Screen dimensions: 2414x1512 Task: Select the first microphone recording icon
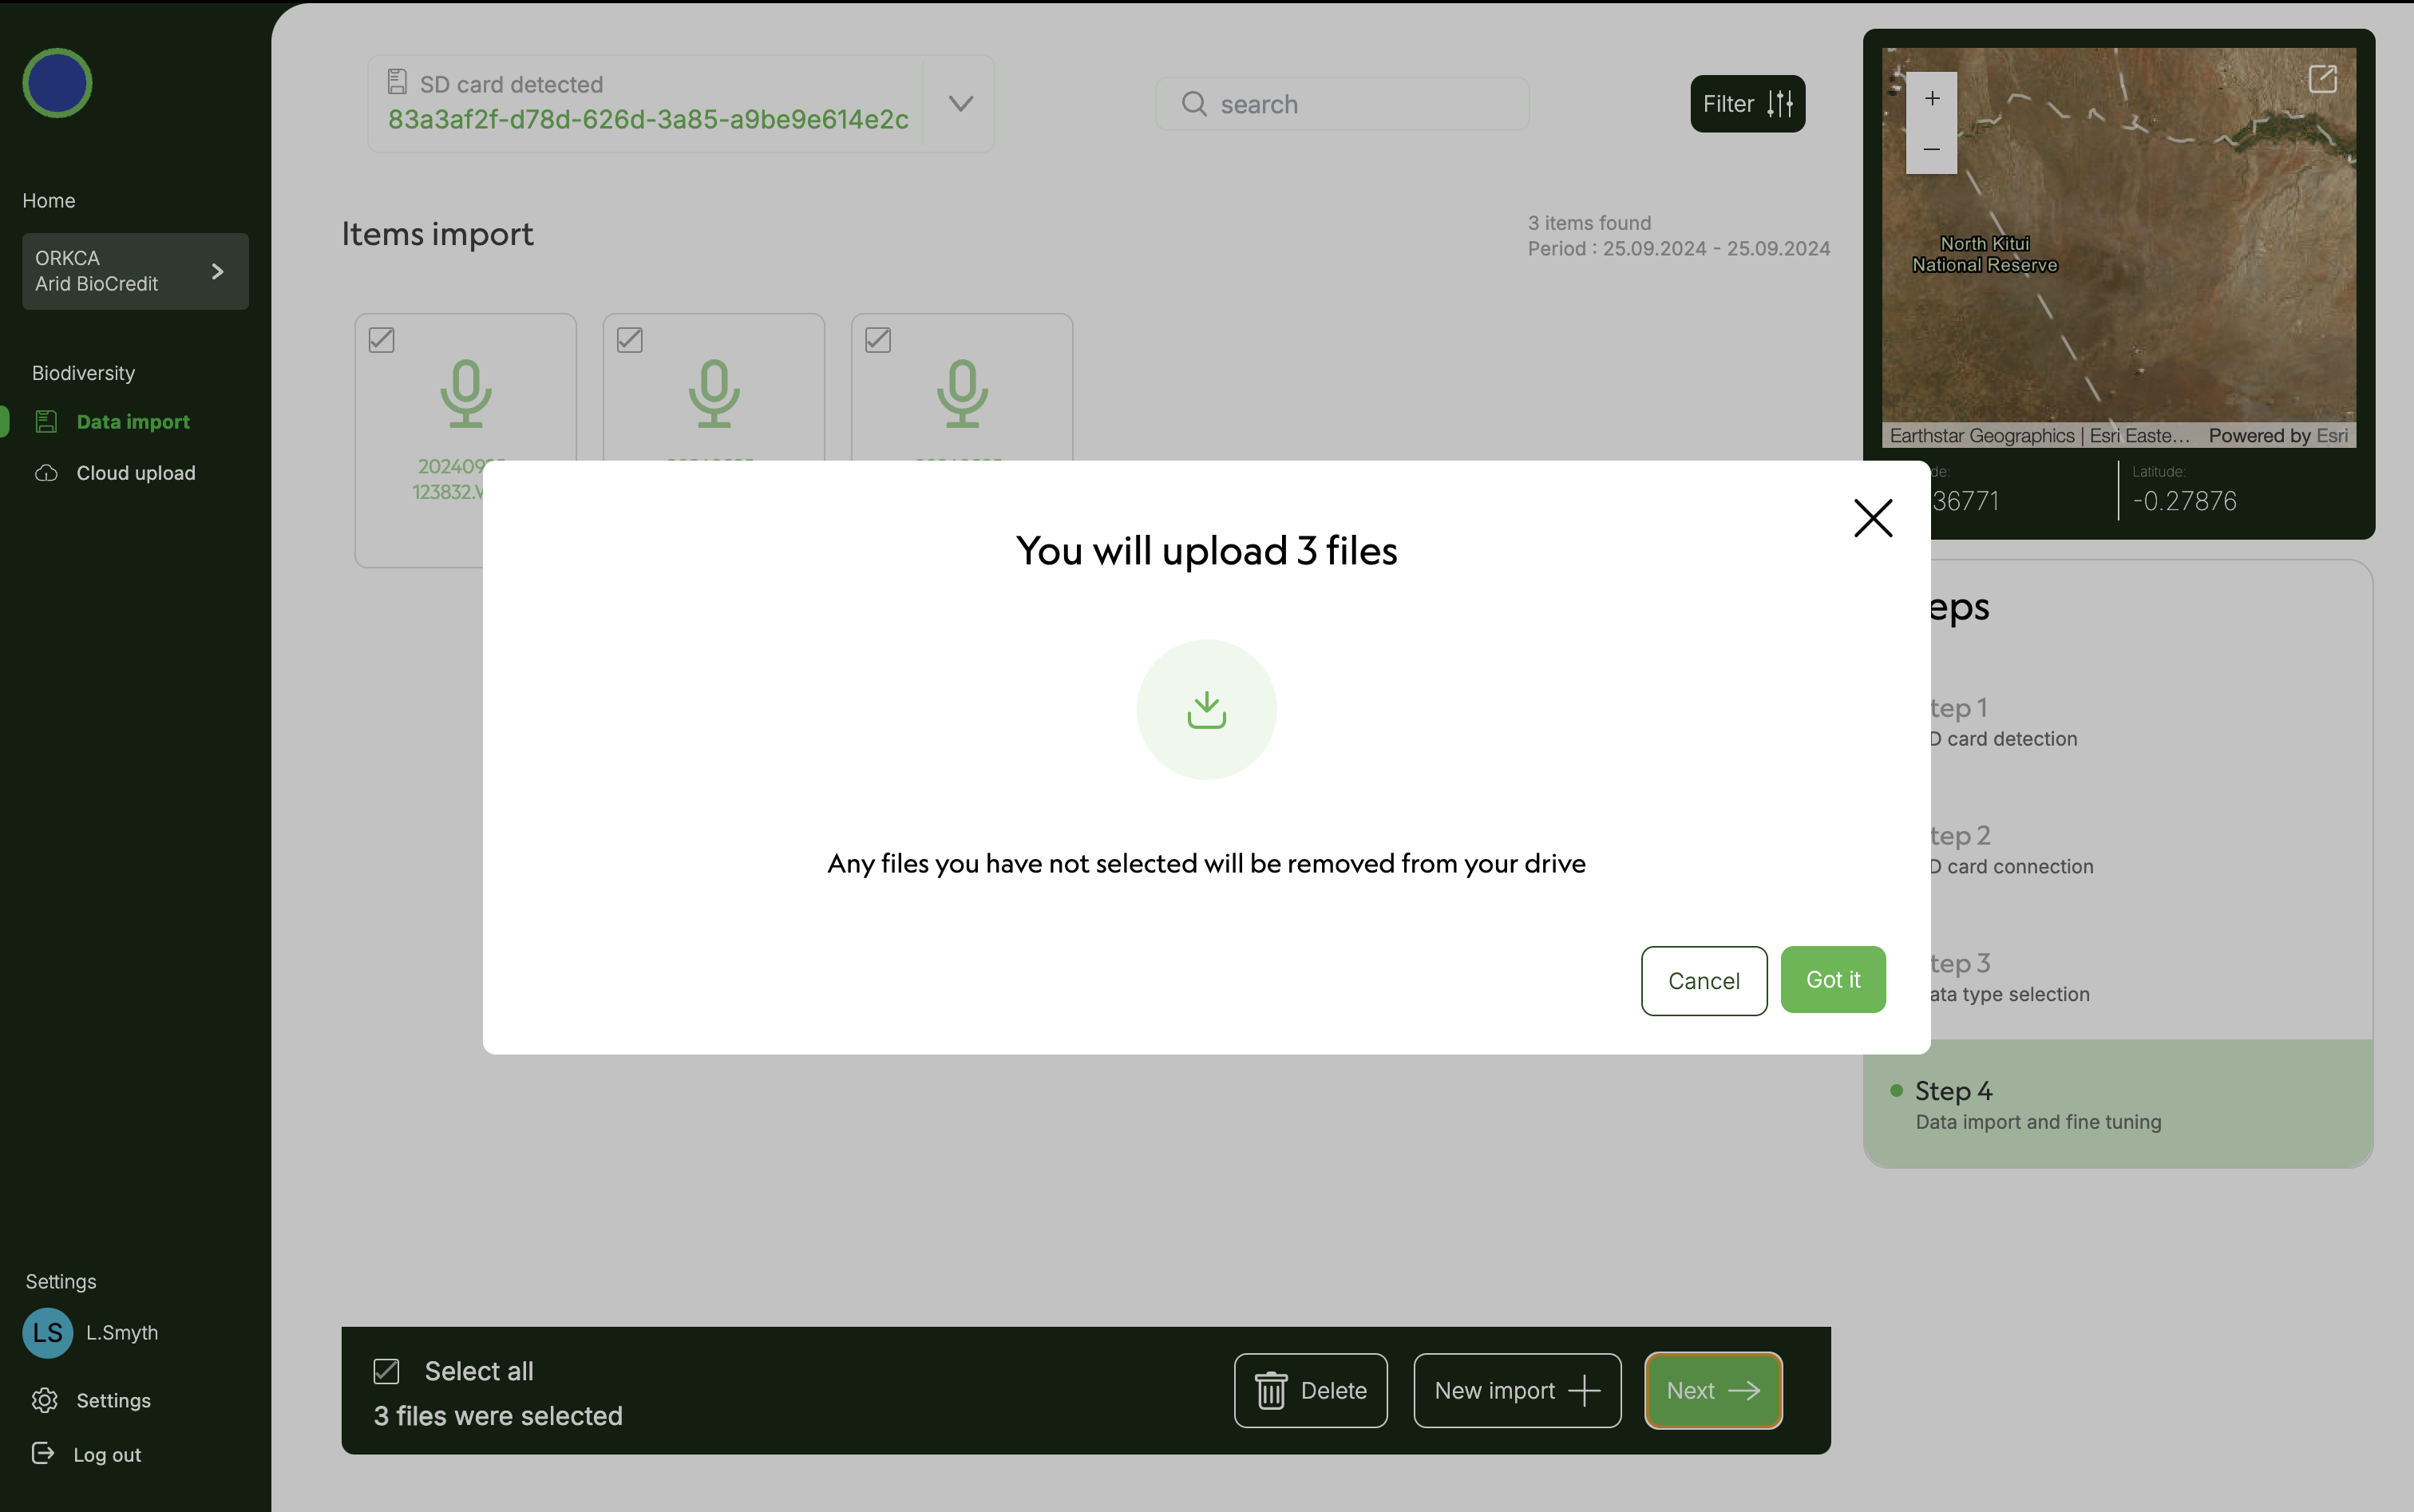pos(466,393)
